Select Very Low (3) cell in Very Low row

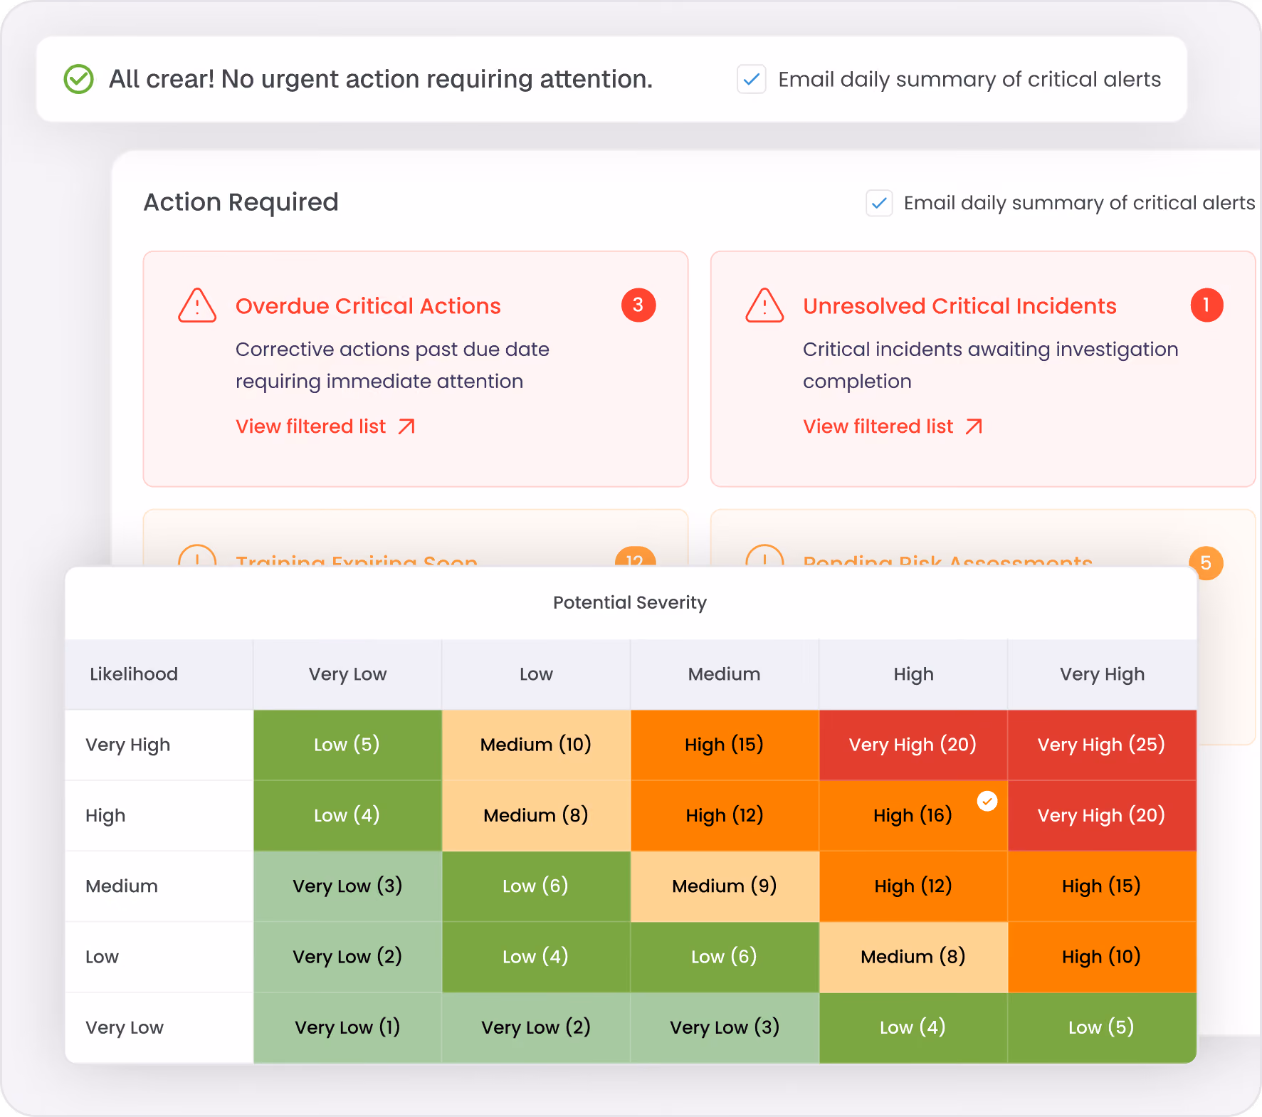(725, 1028)
